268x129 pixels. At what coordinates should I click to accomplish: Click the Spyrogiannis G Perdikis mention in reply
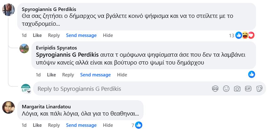(x=67, y=55)
